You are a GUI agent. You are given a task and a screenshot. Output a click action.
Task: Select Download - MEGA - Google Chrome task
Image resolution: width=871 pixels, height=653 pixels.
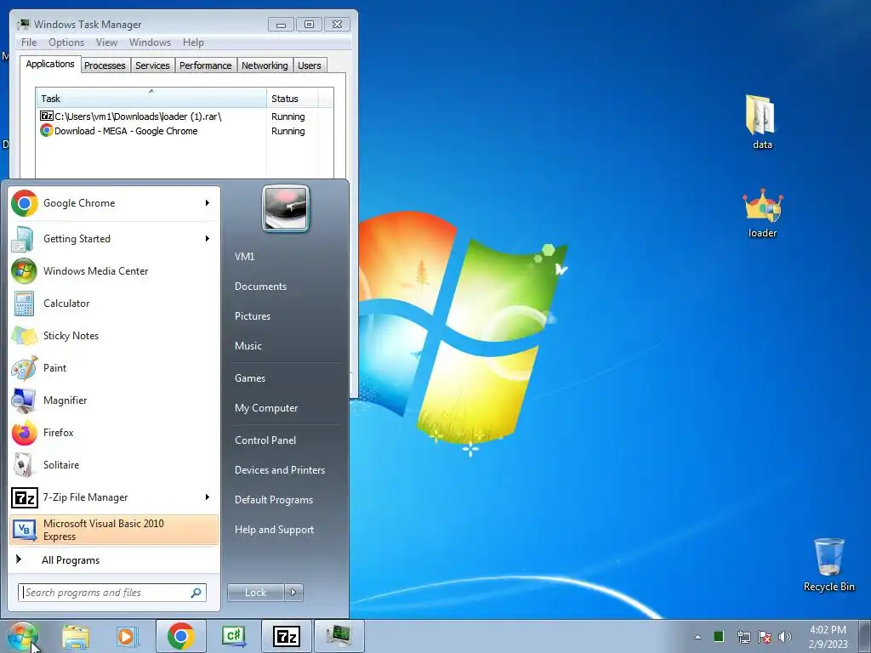(185, 131)
